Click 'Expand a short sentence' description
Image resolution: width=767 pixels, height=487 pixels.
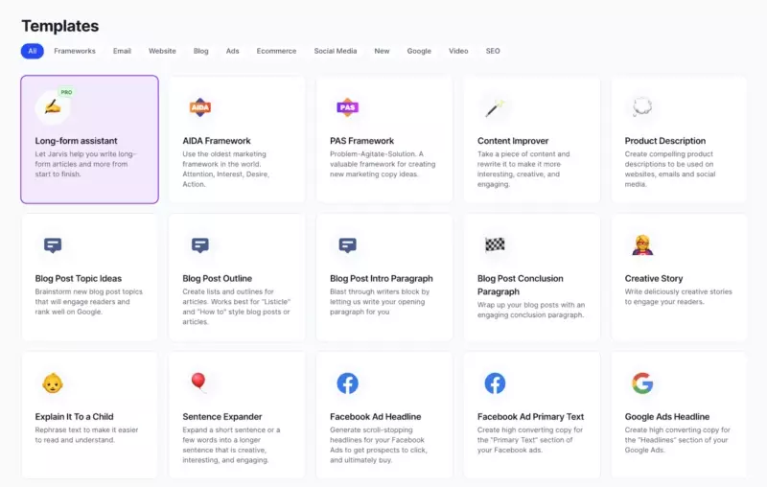coord(231,445)
